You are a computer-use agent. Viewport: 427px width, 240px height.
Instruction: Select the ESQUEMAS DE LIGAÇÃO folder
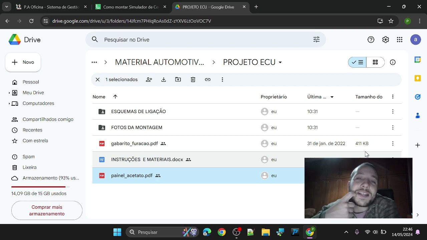coord(247,111)
